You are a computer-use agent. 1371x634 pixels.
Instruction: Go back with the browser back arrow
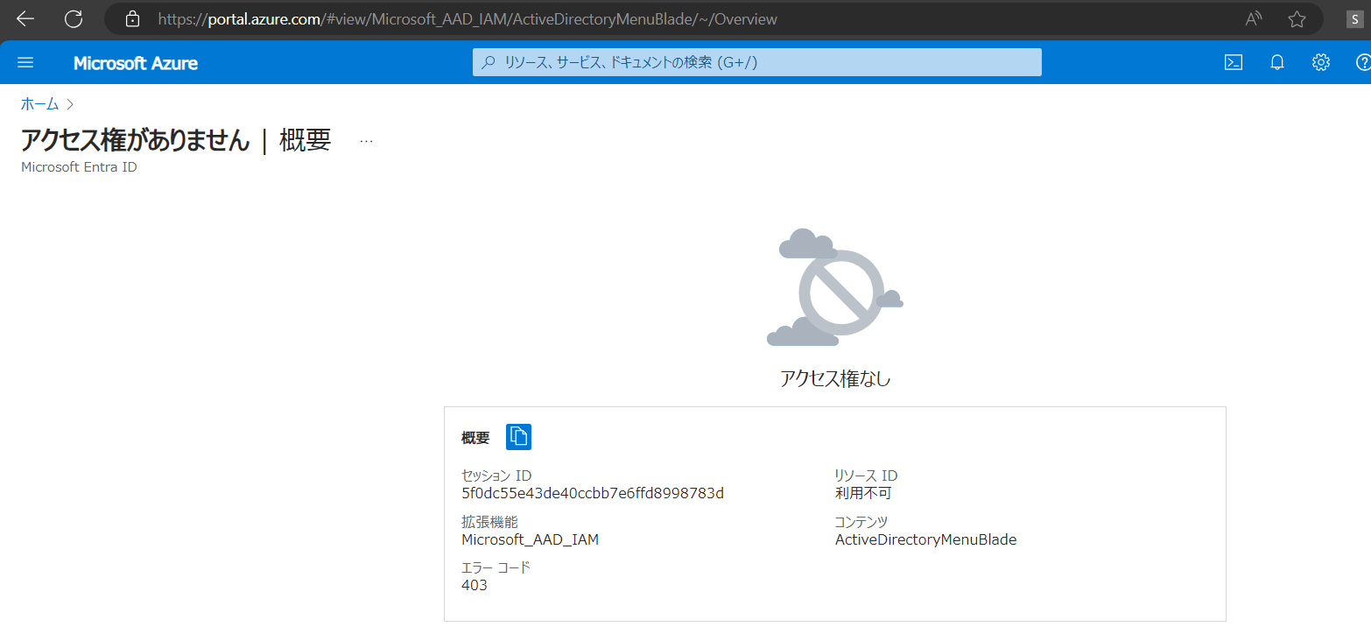25,18
